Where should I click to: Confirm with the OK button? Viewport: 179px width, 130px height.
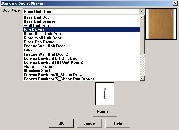click(61, 123)
